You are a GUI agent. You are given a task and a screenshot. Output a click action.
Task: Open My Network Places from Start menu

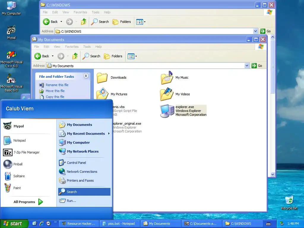84,151
